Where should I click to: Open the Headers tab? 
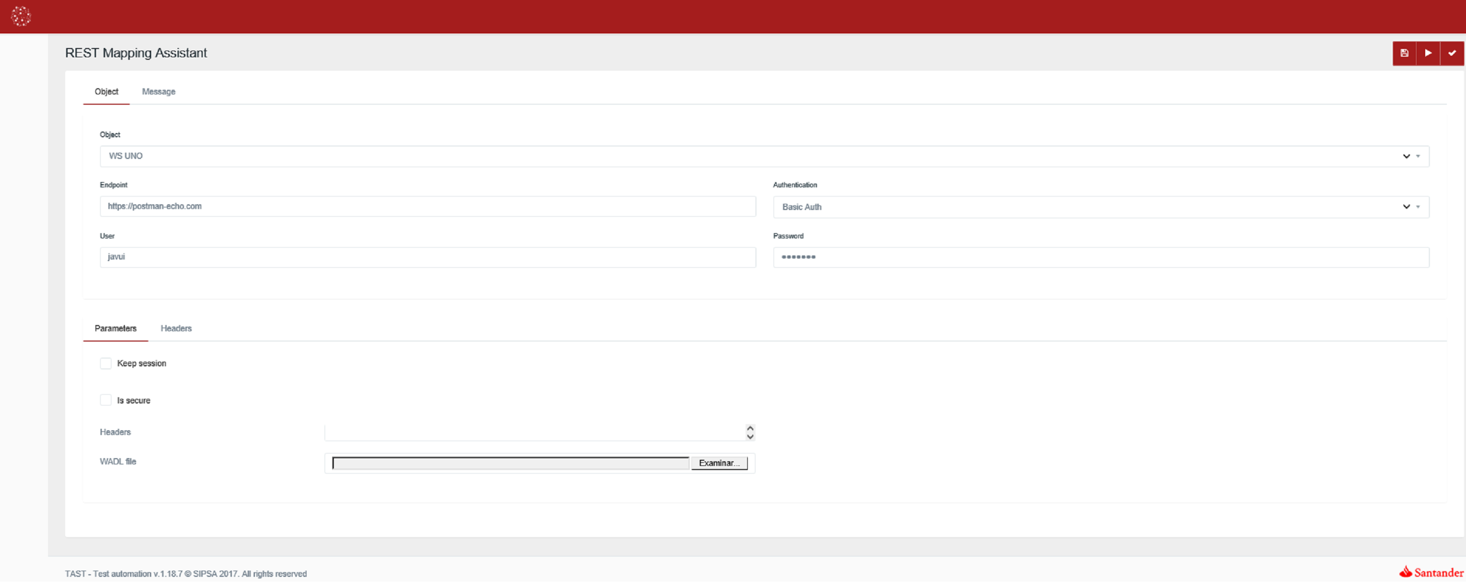[176, 328]
